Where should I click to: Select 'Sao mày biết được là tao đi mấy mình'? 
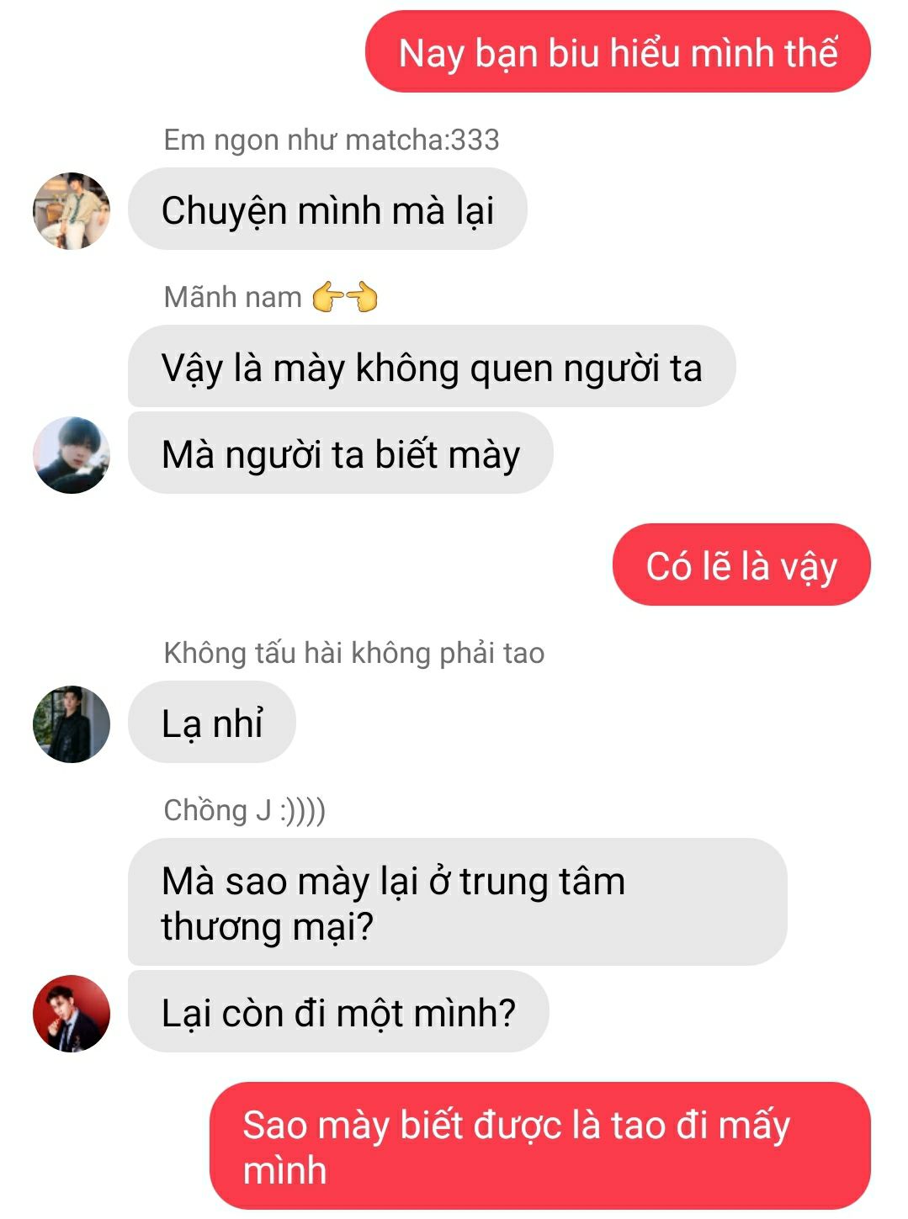(x=539, y=1146)
